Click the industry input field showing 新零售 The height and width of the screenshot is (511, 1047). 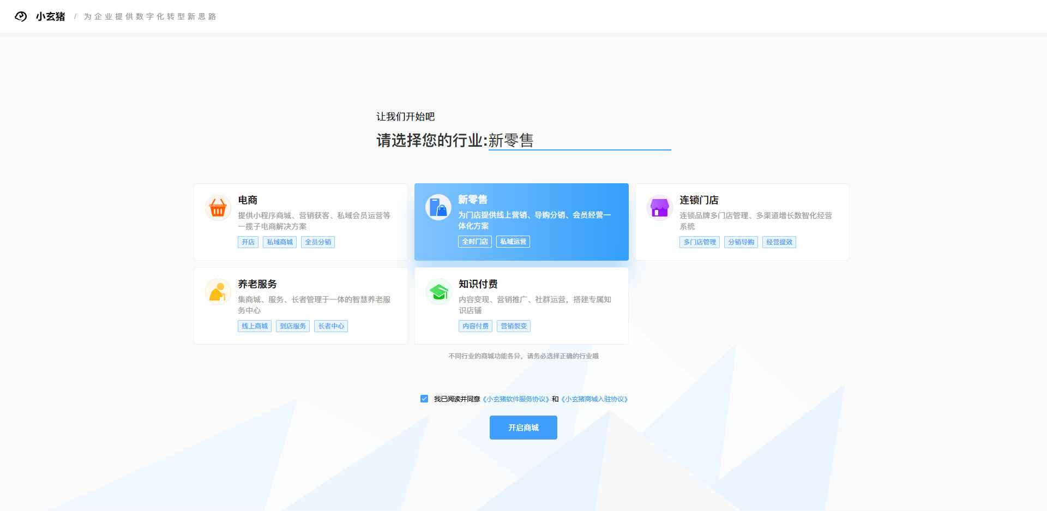click(579, 141)
